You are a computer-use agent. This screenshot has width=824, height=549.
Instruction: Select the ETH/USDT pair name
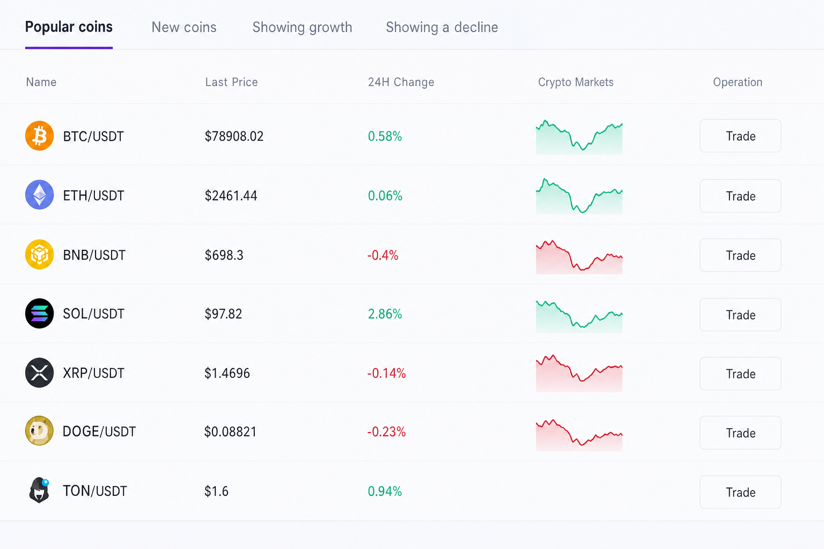(93, 196)
